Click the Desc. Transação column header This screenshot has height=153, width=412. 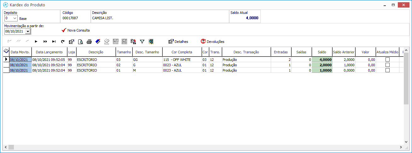click(246, 52)
